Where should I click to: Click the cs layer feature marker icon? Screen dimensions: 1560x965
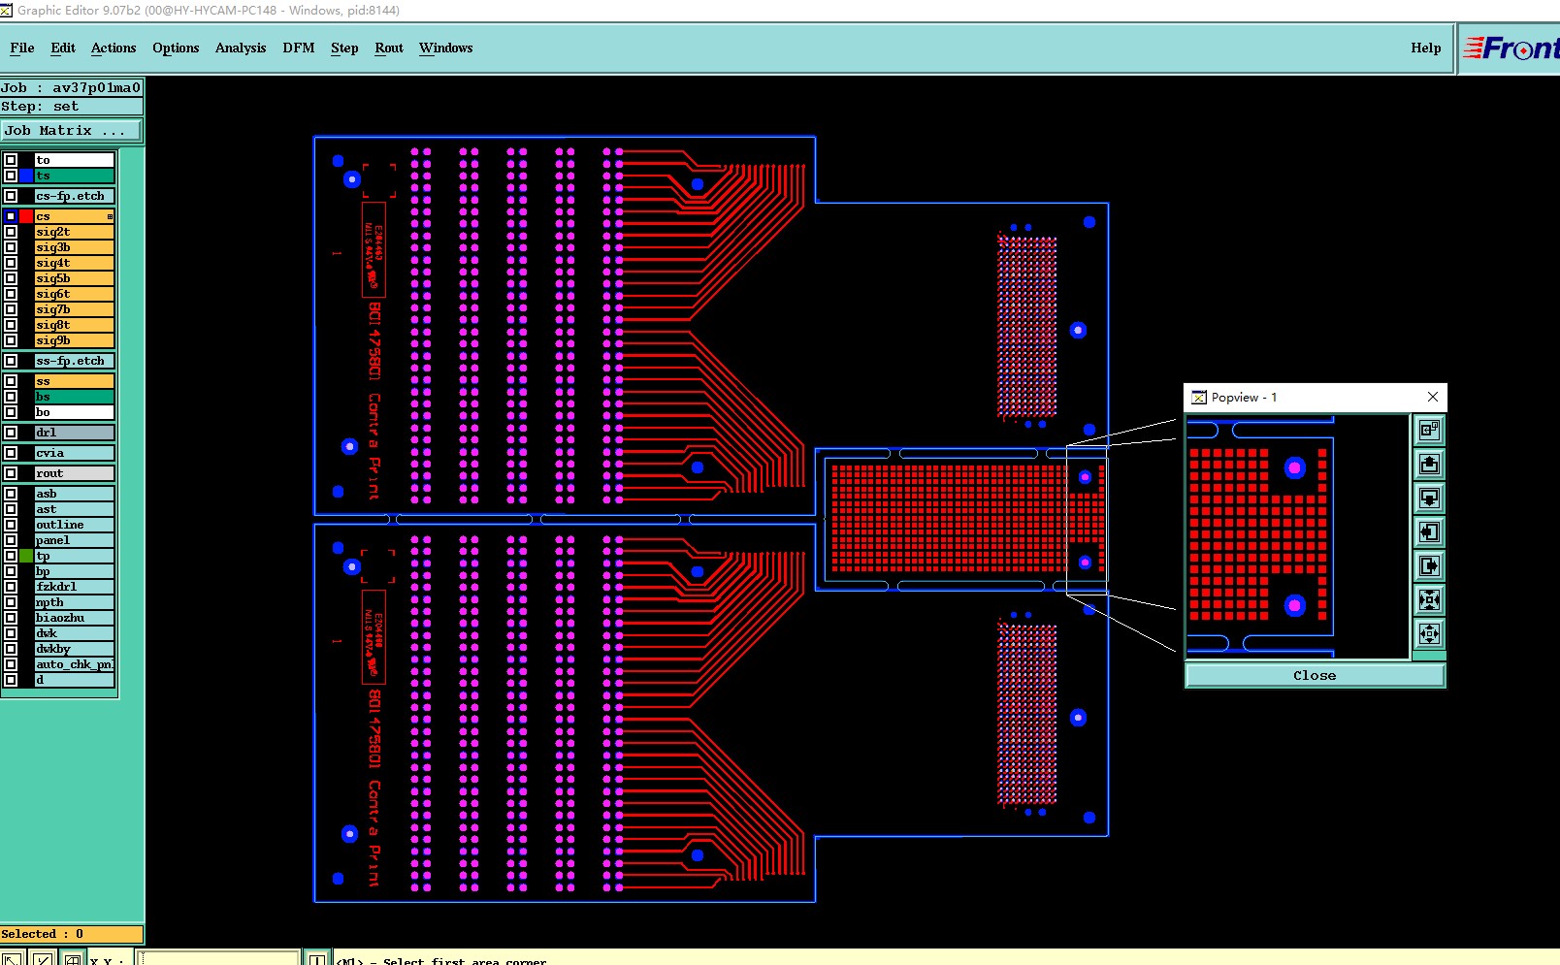click(110, 216)
